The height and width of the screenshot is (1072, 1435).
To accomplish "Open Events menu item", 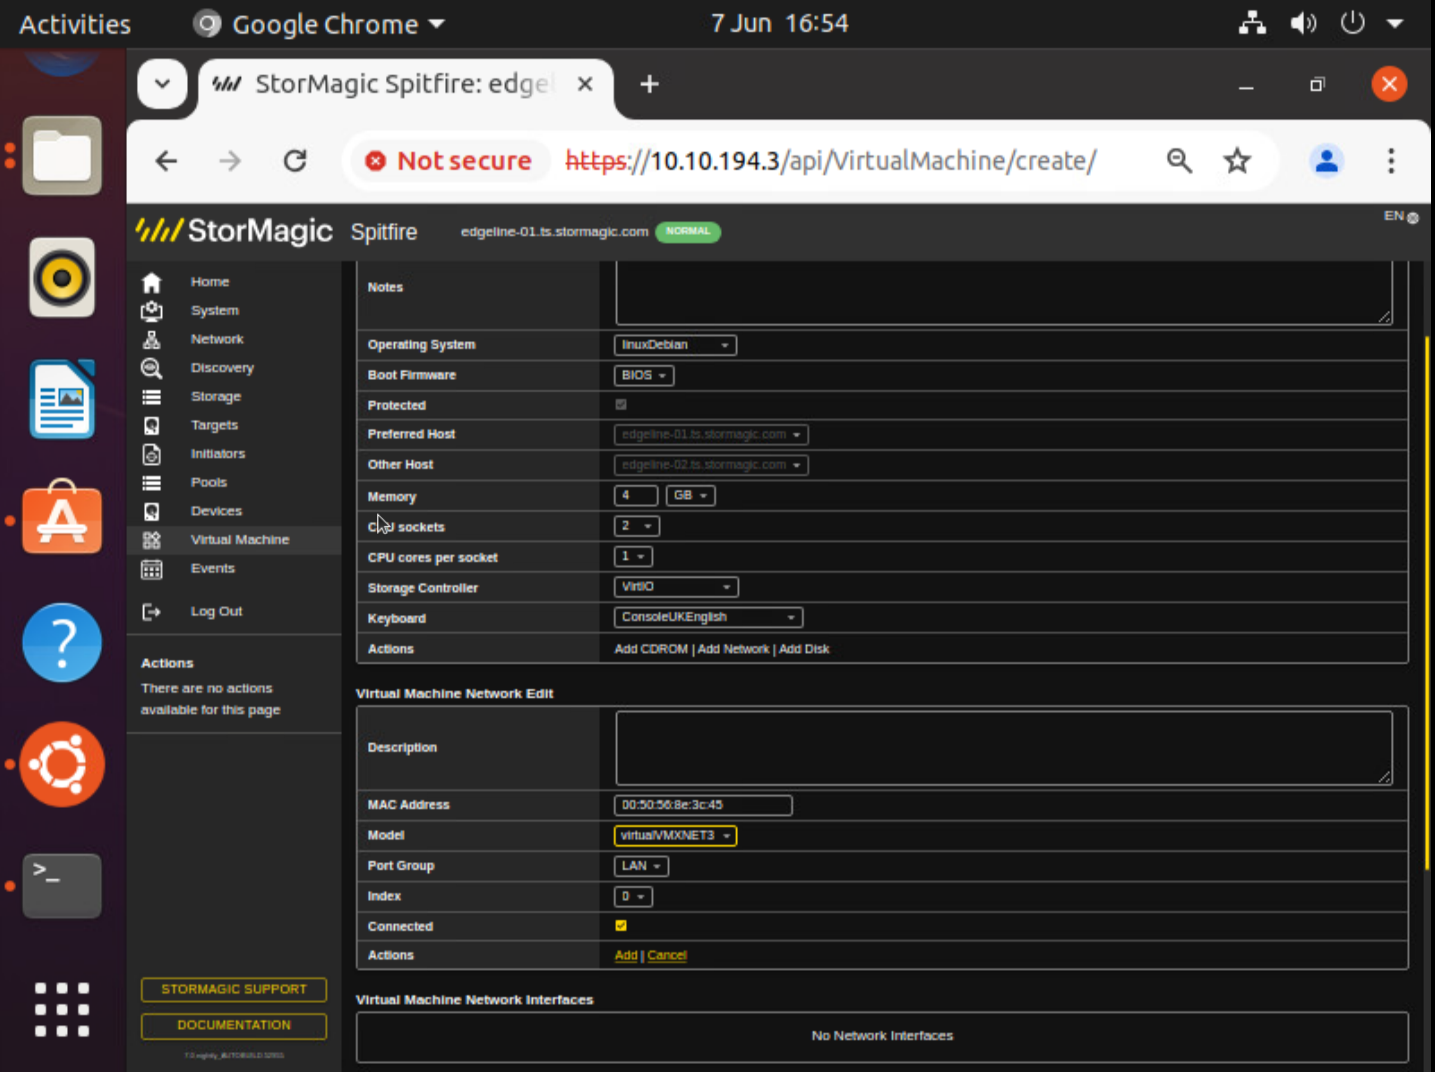I will click(212, 569).
